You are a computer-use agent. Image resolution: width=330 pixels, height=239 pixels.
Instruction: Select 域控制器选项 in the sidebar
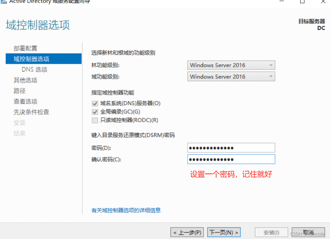[44, 59]
